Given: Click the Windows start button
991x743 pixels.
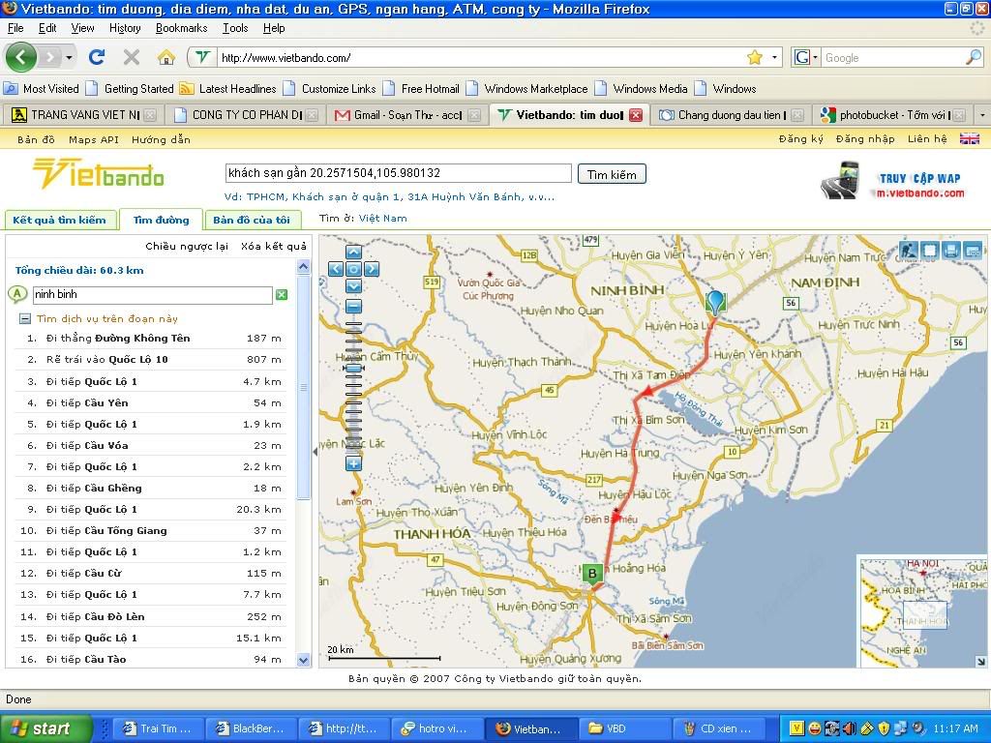Looking at the screenshot, I should [x=45, y=729].
